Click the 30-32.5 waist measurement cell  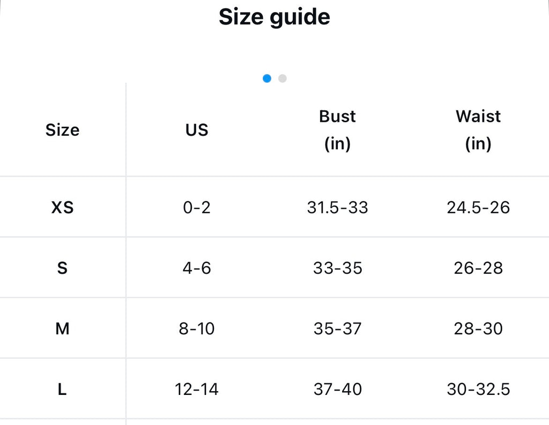click(478, 389)
